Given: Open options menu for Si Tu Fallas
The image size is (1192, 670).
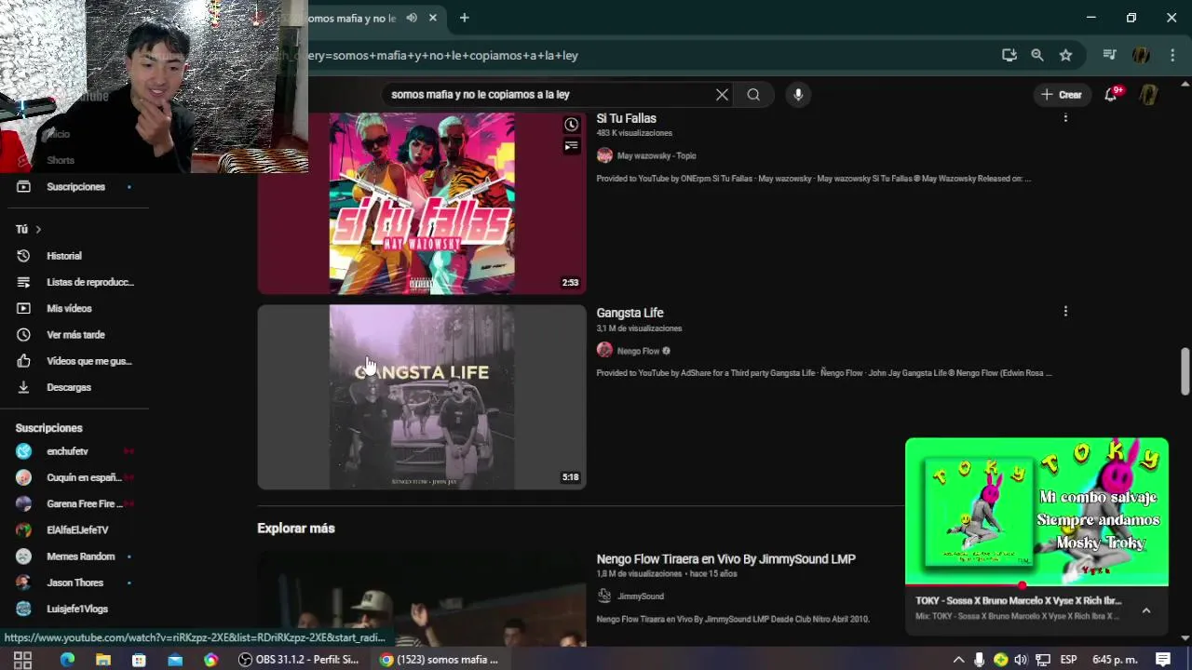Looking at the screenshot, I should coord(1065,118).
